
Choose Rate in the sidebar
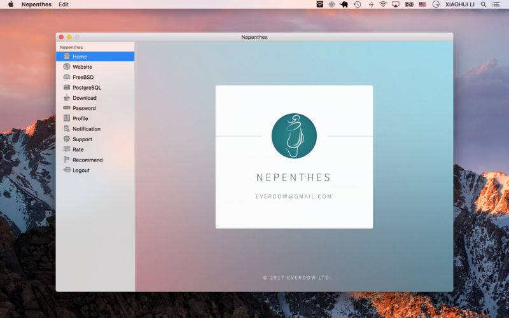pyautogui.click(x=78, y=149)
